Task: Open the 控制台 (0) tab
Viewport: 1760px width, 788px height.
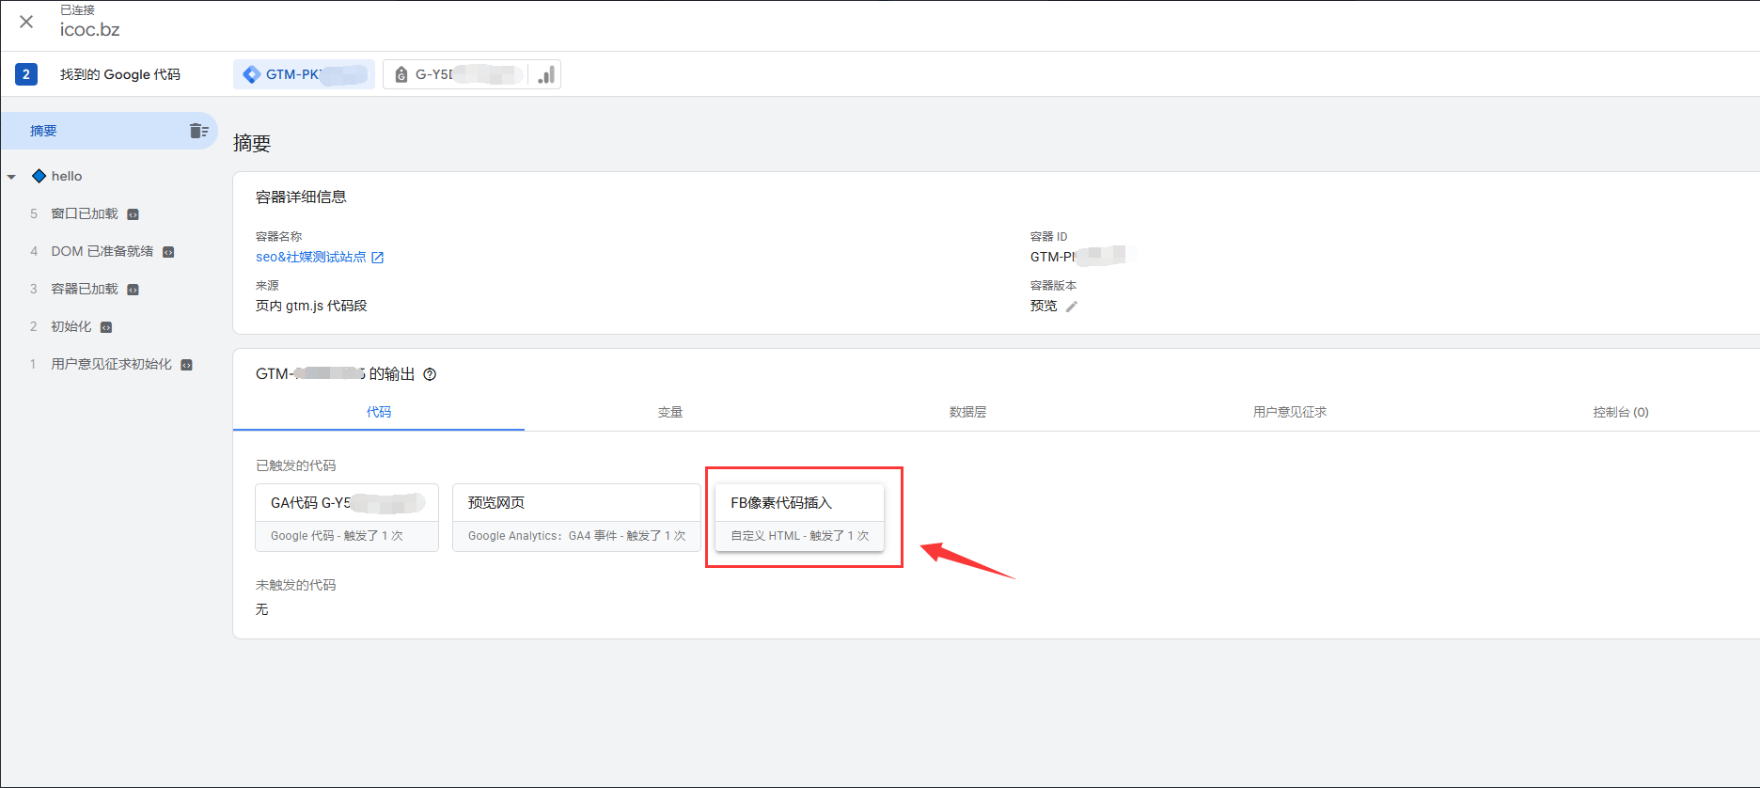Action: pos(1620,412)
